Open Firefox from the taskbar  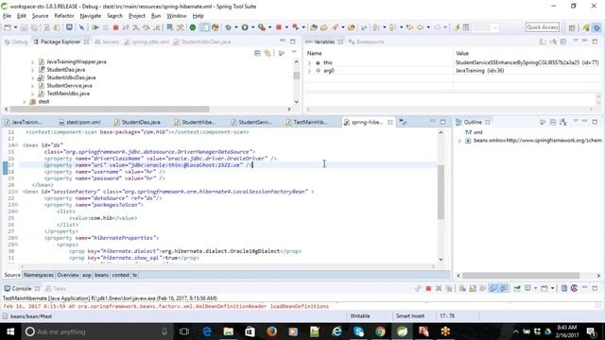point(271,331)
